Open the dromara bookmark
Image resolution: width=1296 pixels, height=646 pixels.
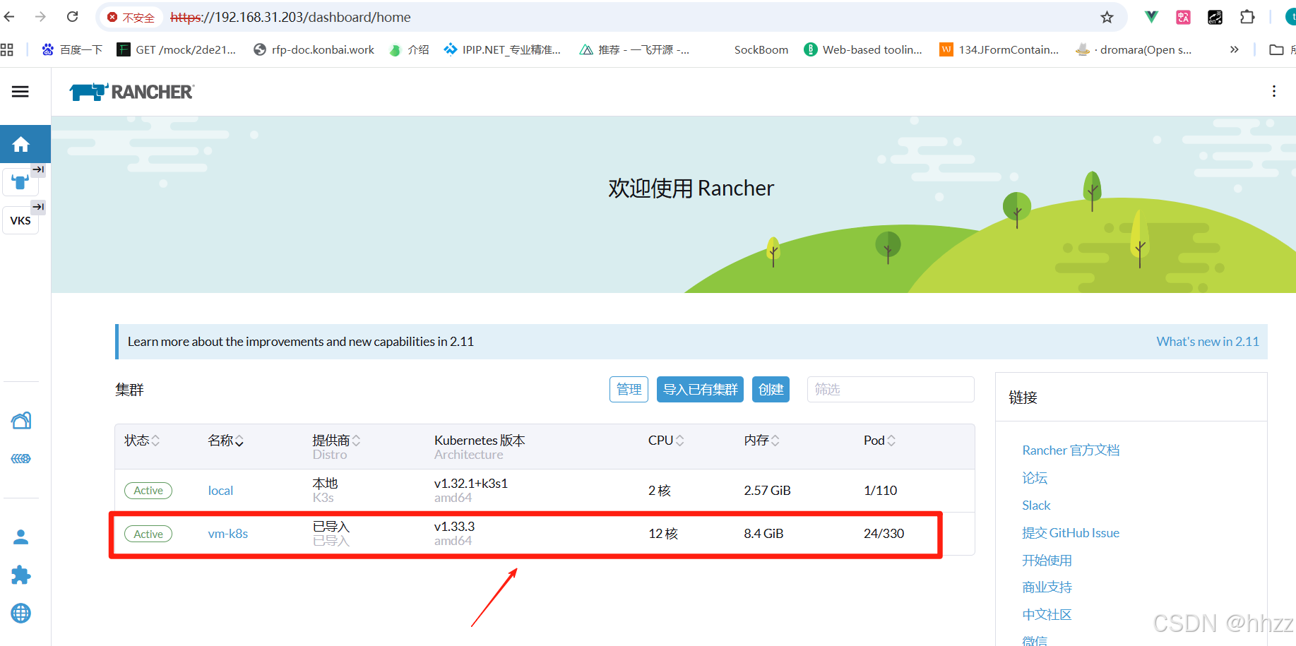point(1134,49)
